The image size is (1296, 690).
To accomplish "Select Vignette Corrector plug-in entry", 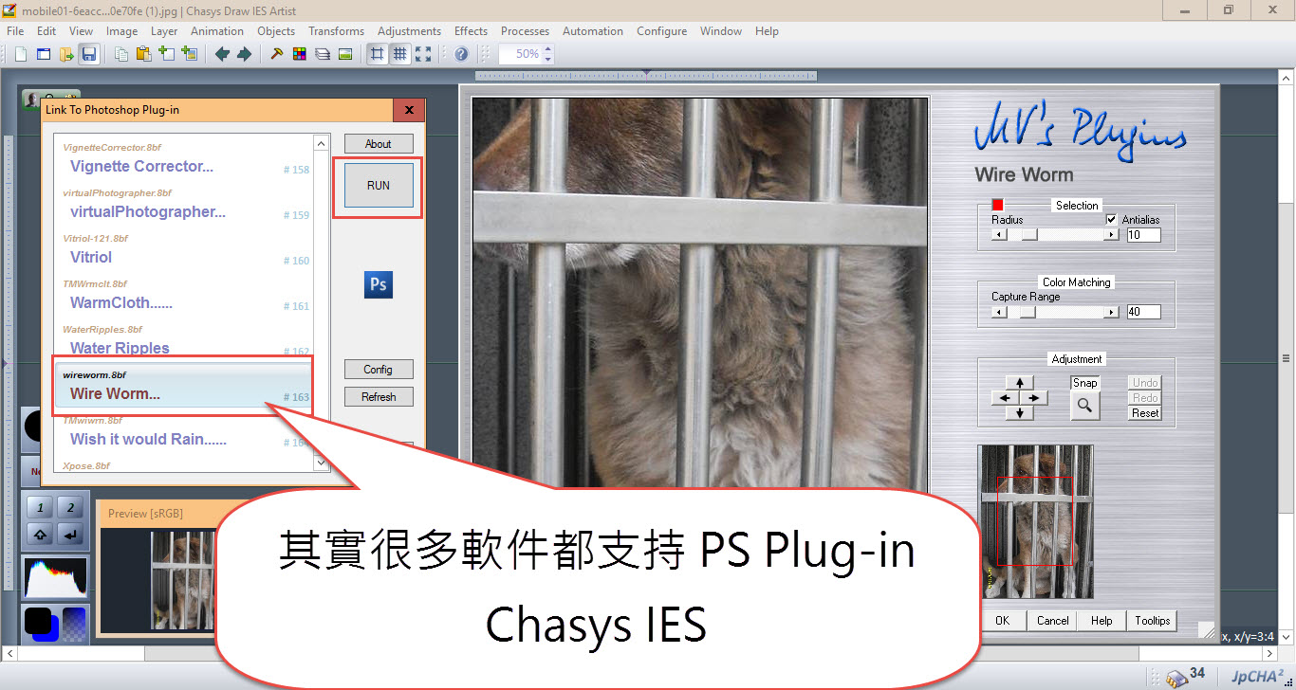I will pyautogui.click(x=186, y=159).
